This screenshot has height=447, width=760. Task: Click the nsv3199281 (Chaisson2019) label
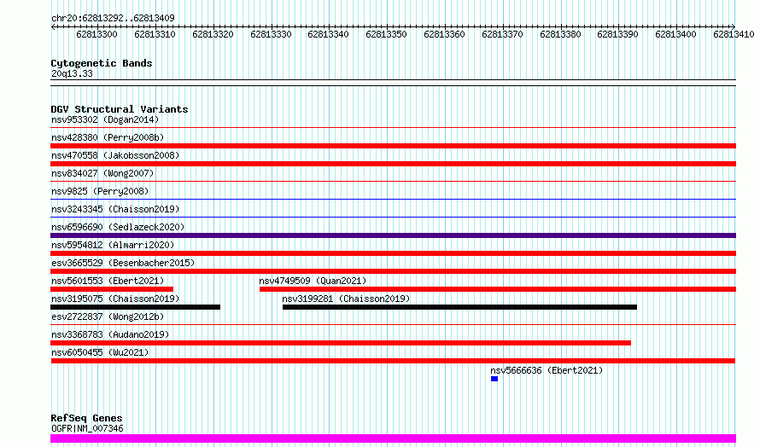[x=346, y=299]
